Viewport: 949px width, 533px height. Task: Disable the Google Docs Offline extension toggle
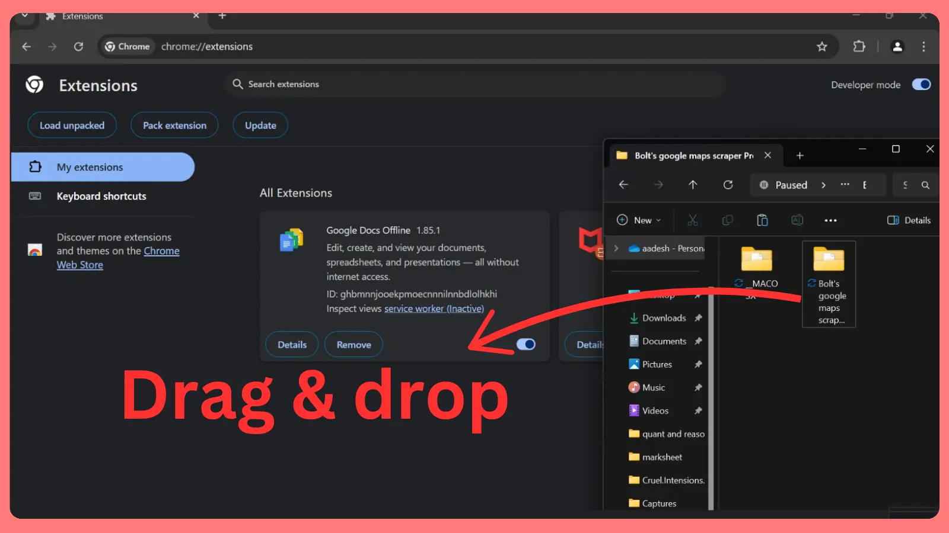pos(526,345)
